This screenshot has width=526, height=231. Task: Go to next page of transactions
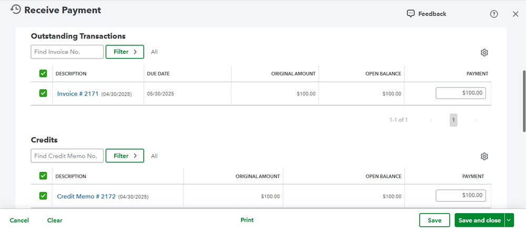click(x=476, y=120)
